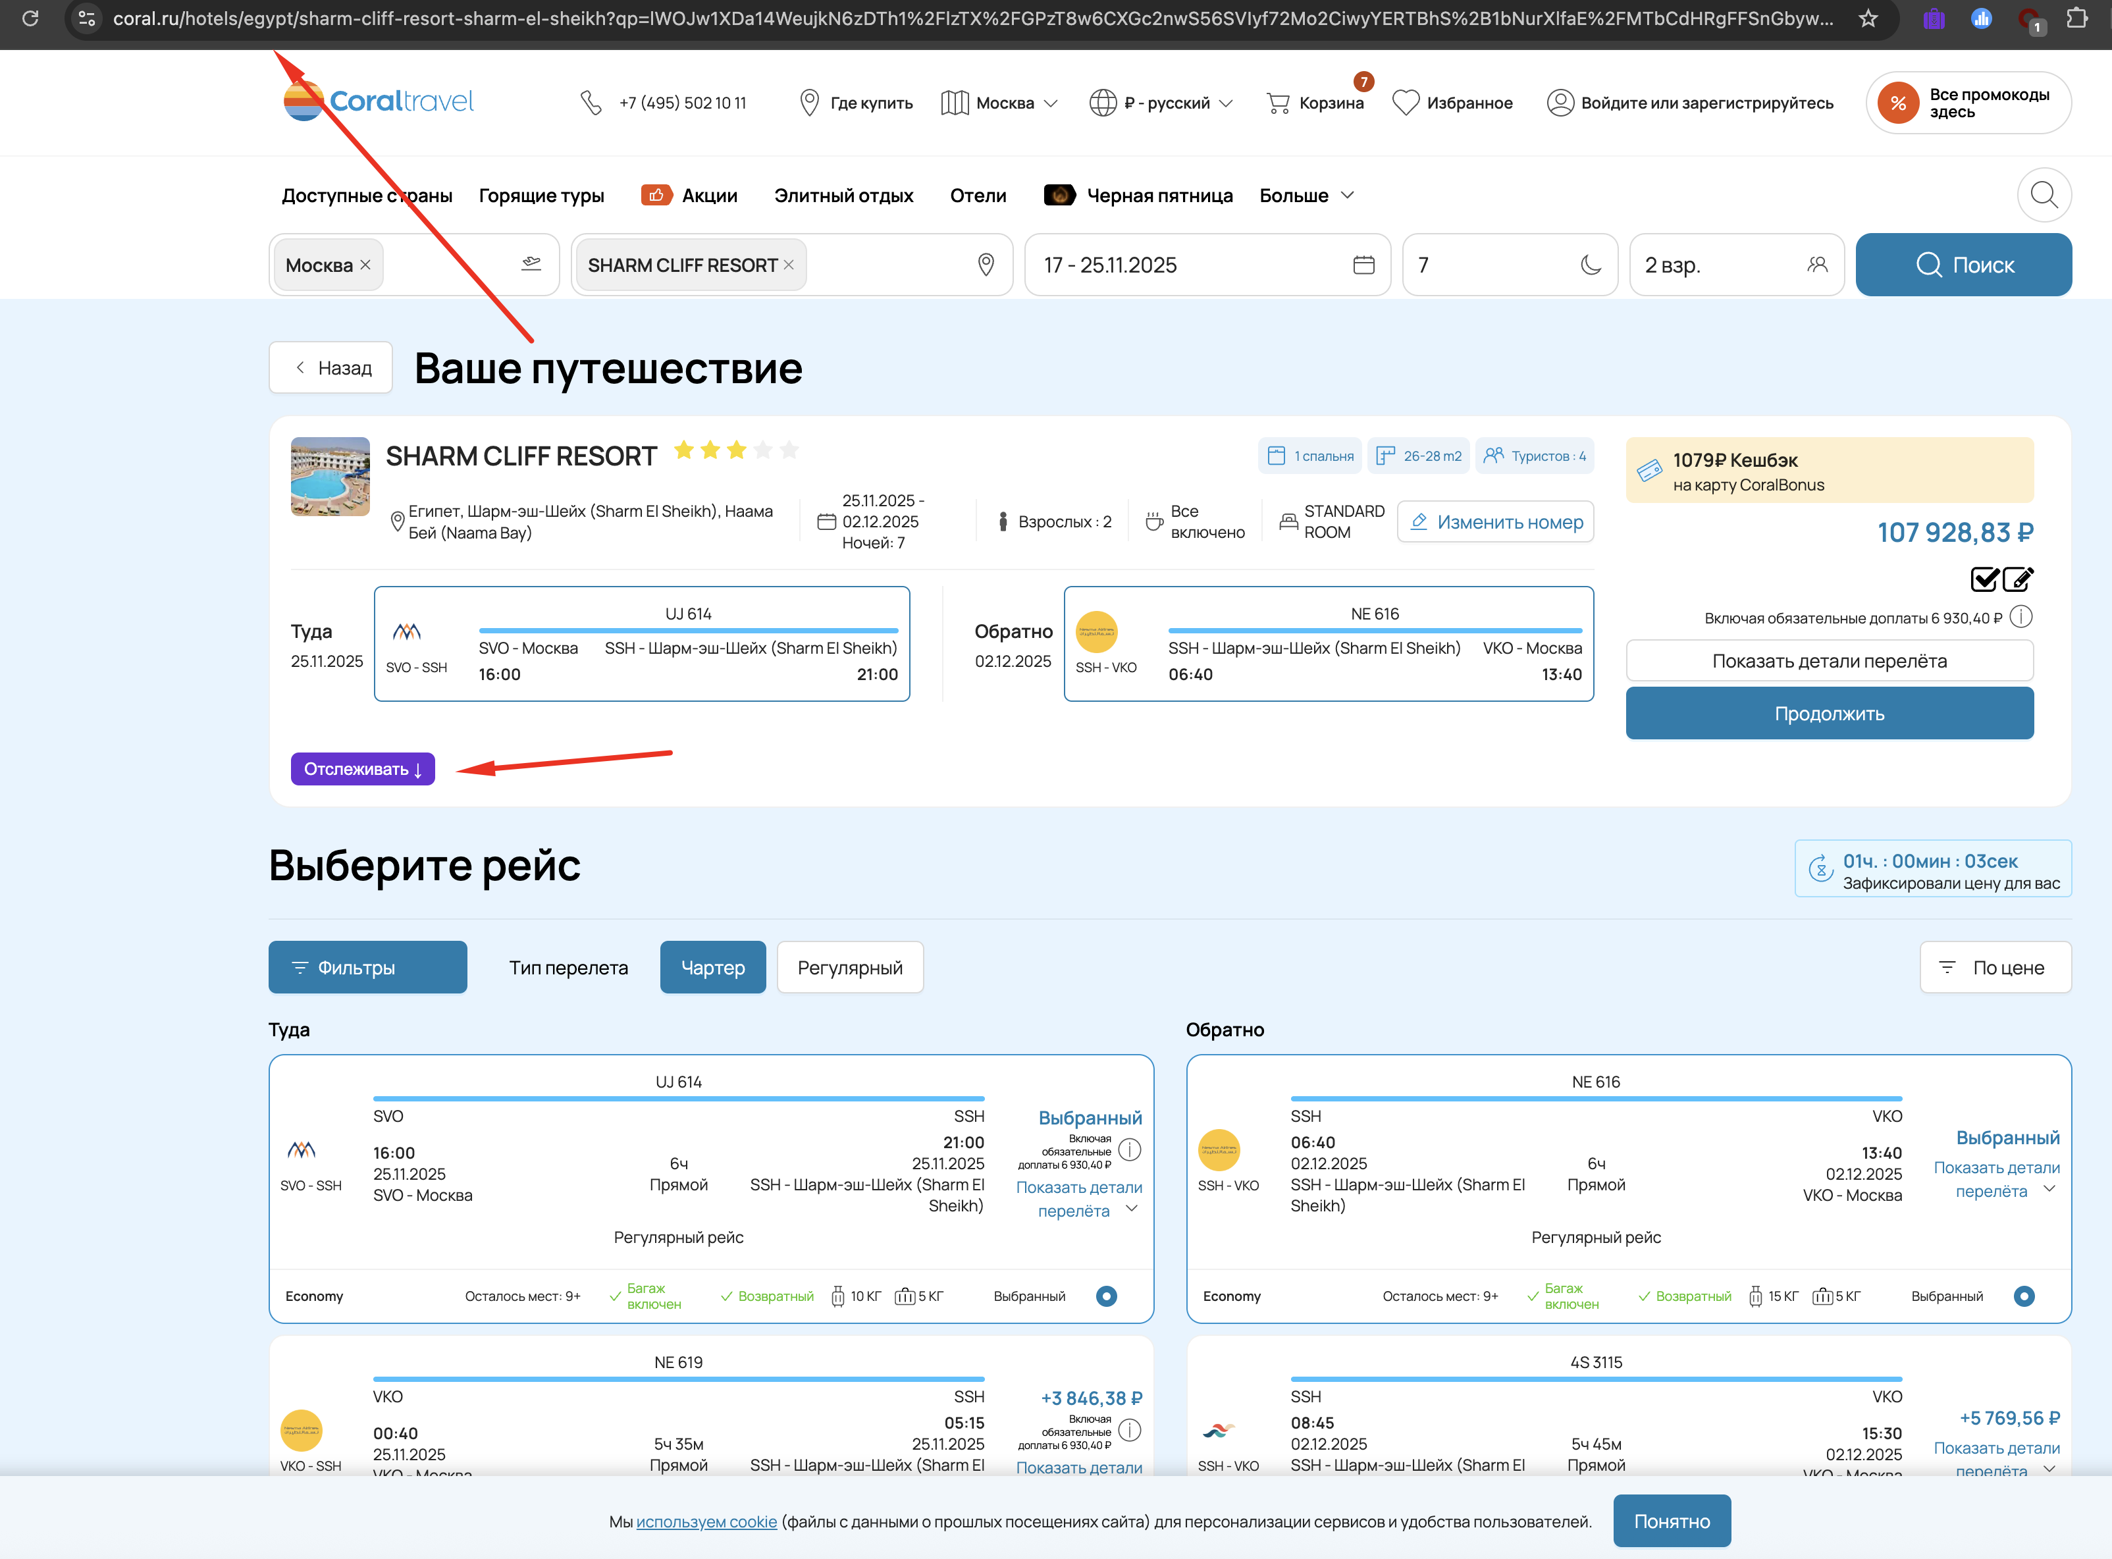
Task: Open the Горящие туры menu item
Action: point(541,196)
